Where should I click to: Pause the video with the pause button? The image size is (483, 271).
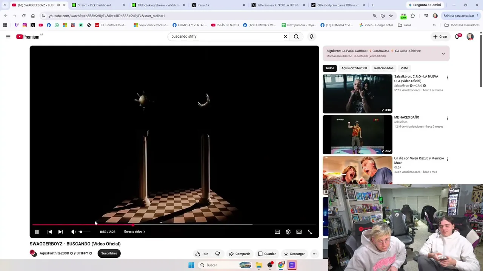tap(37, 232)
